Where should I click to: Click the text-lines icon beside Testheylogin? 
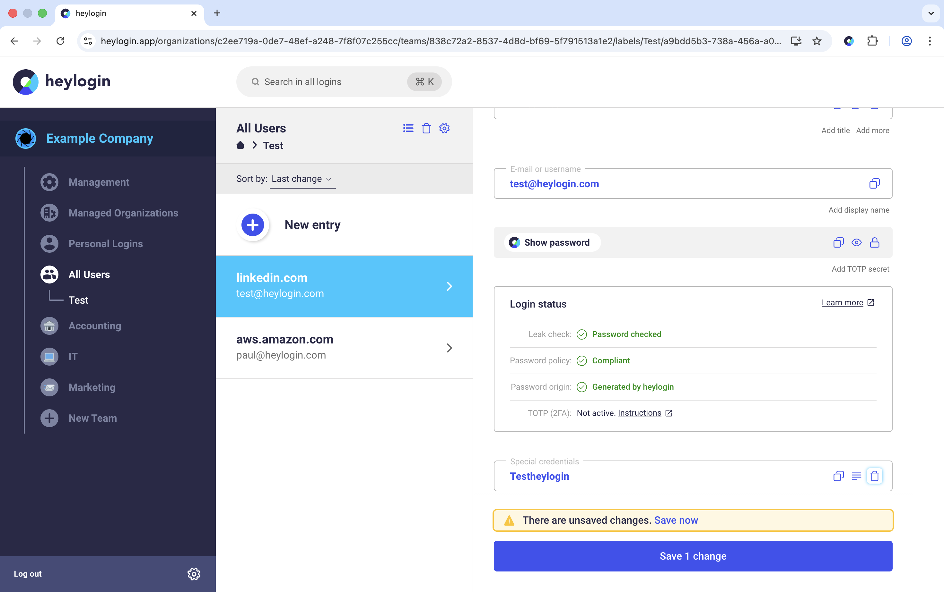pyautogui.click(x=856, y=476)
